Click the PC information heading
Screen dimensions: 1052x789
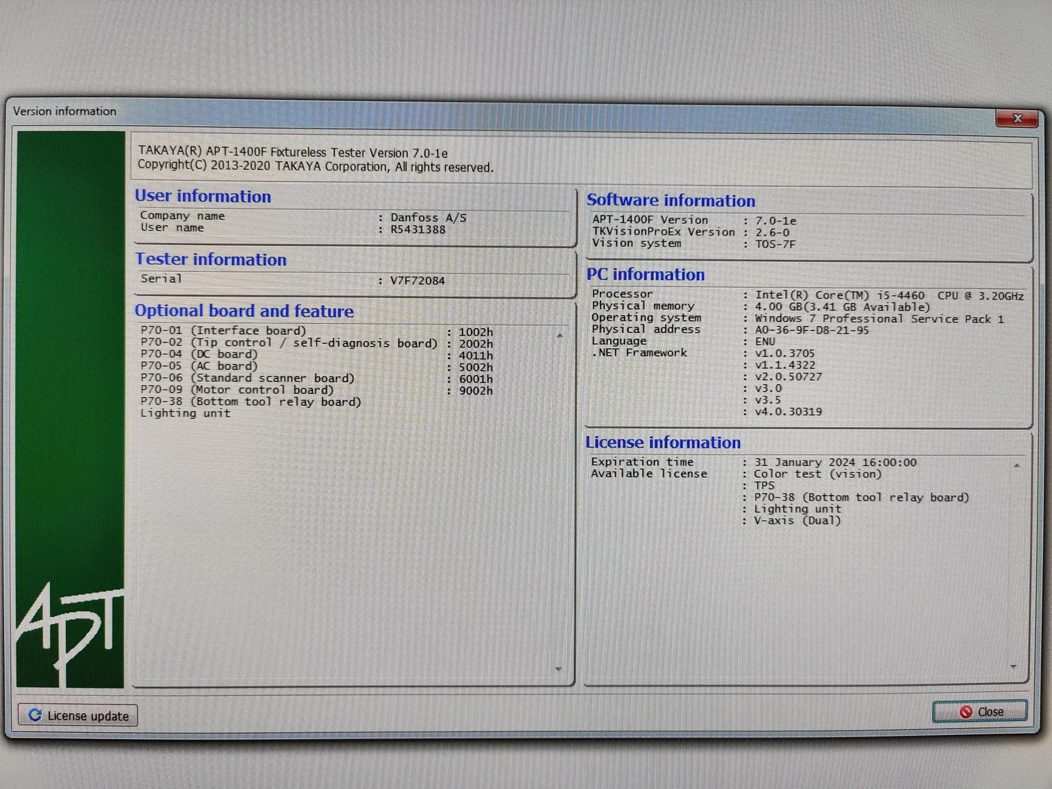tap(646, 275)
